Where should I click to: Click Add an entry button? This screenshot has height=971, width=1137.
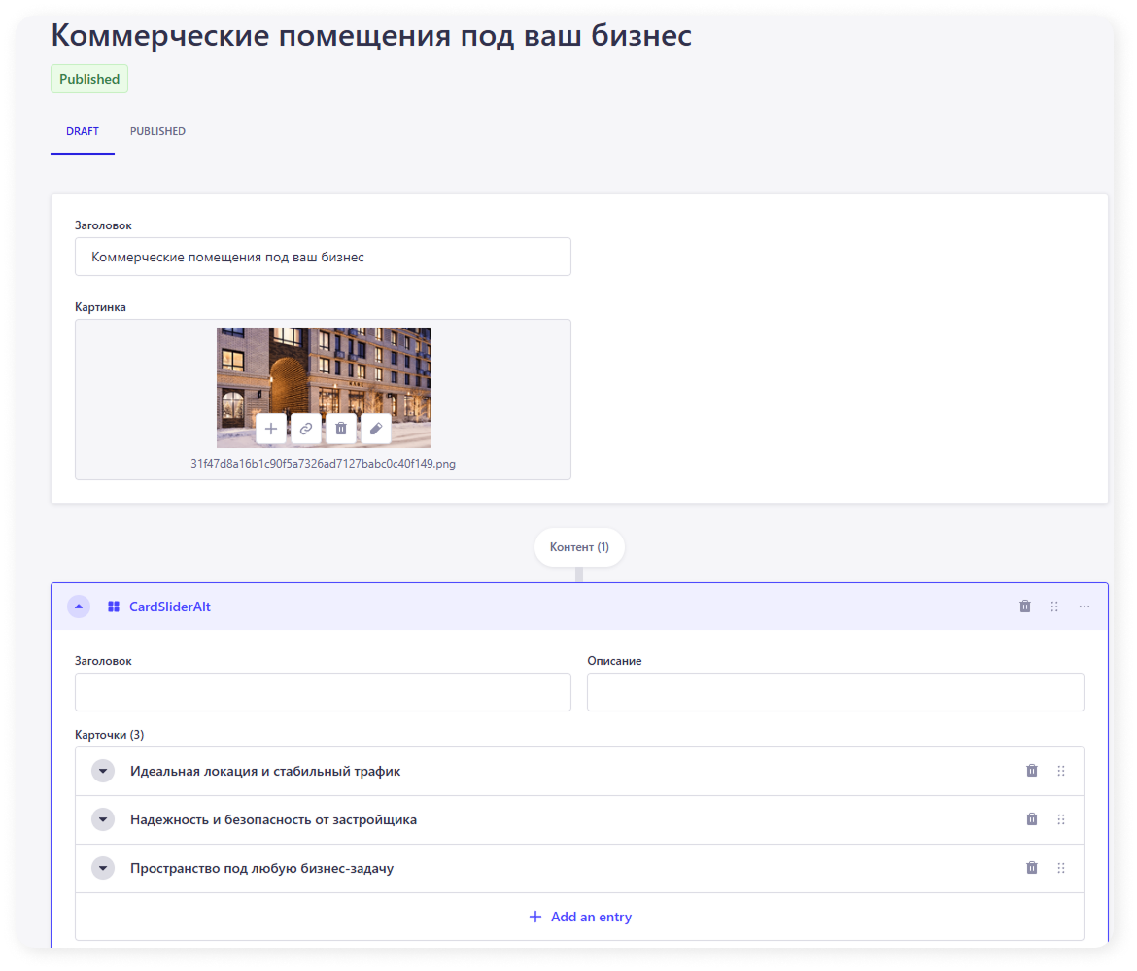tap(580, 917)
